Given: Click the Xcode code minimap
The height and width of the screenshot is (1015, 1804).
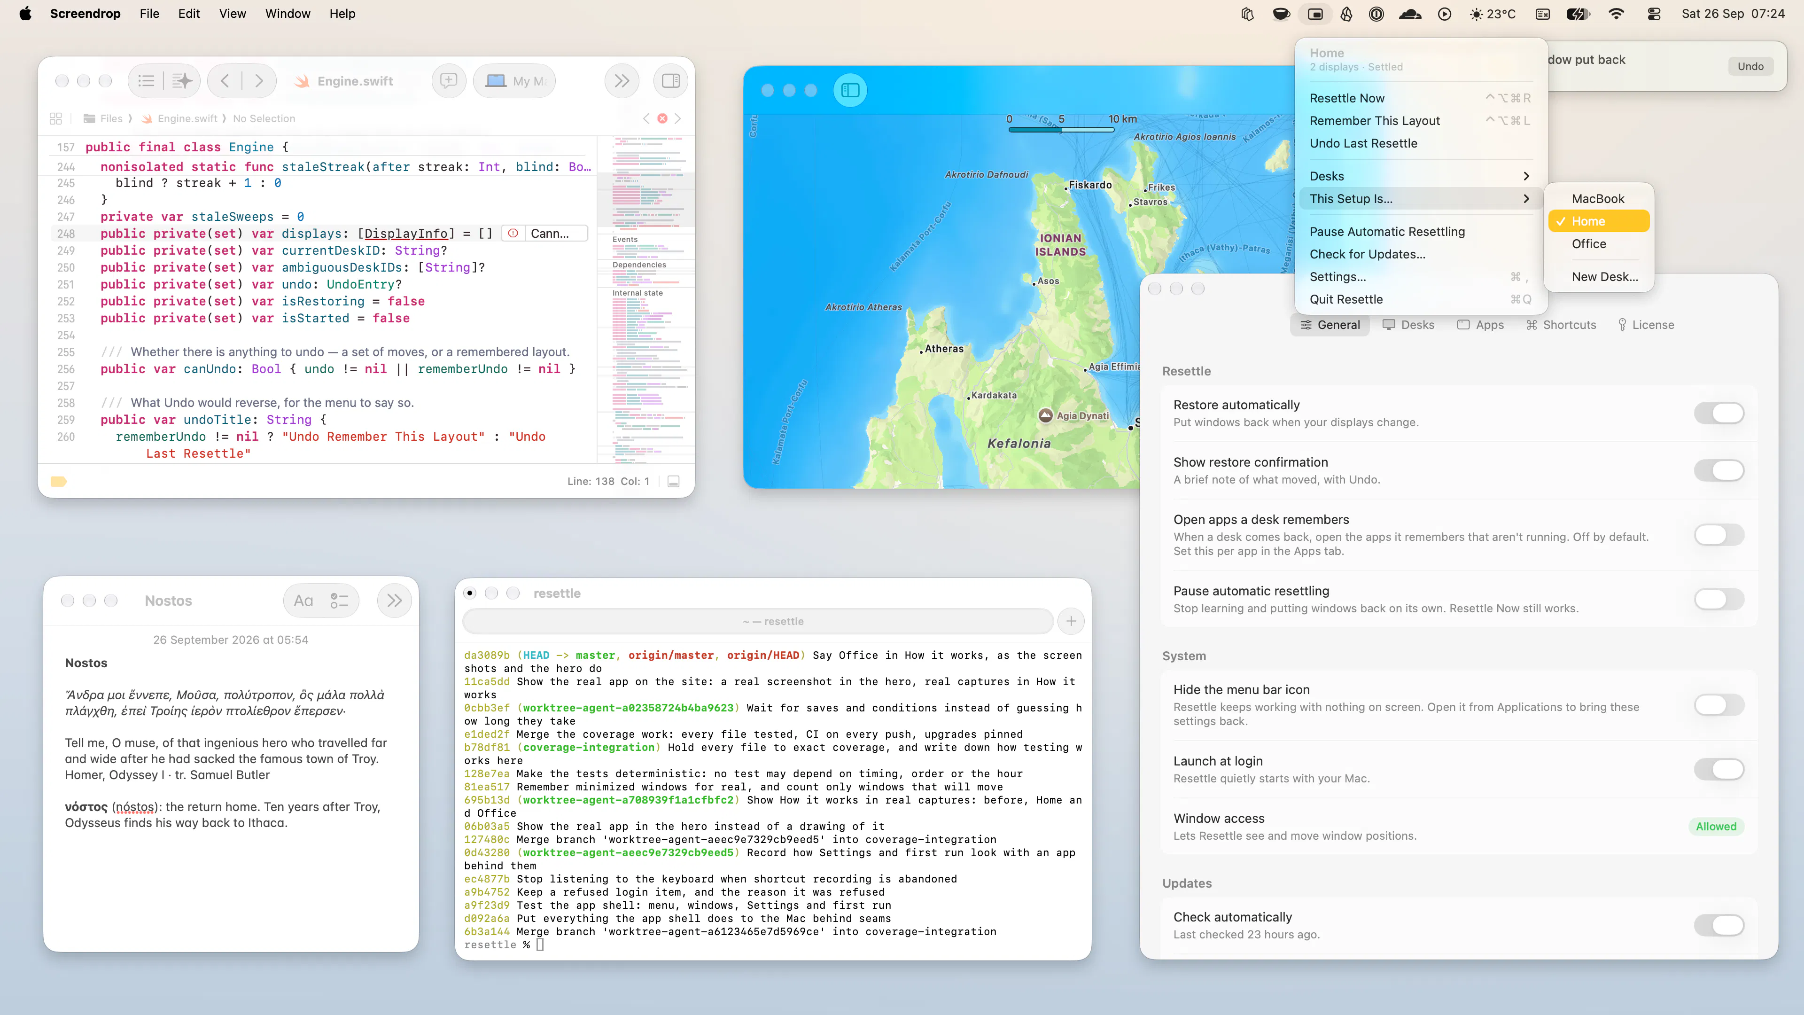Looking at the screenshot, I should [645, 300].
